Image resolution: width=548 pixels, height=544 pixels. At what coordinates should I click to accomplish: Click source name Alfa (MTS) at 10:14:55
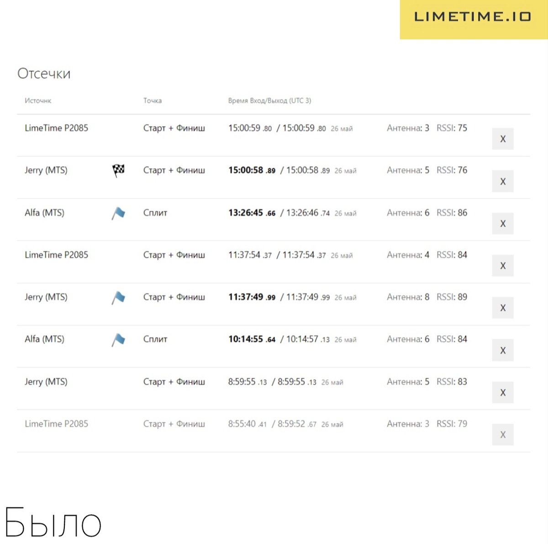click(44, 339)
